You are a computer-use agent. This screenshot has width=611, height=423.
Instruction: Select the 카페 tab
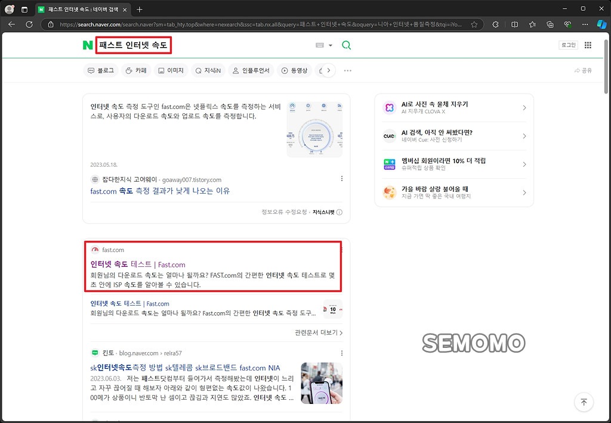point(136,70)
